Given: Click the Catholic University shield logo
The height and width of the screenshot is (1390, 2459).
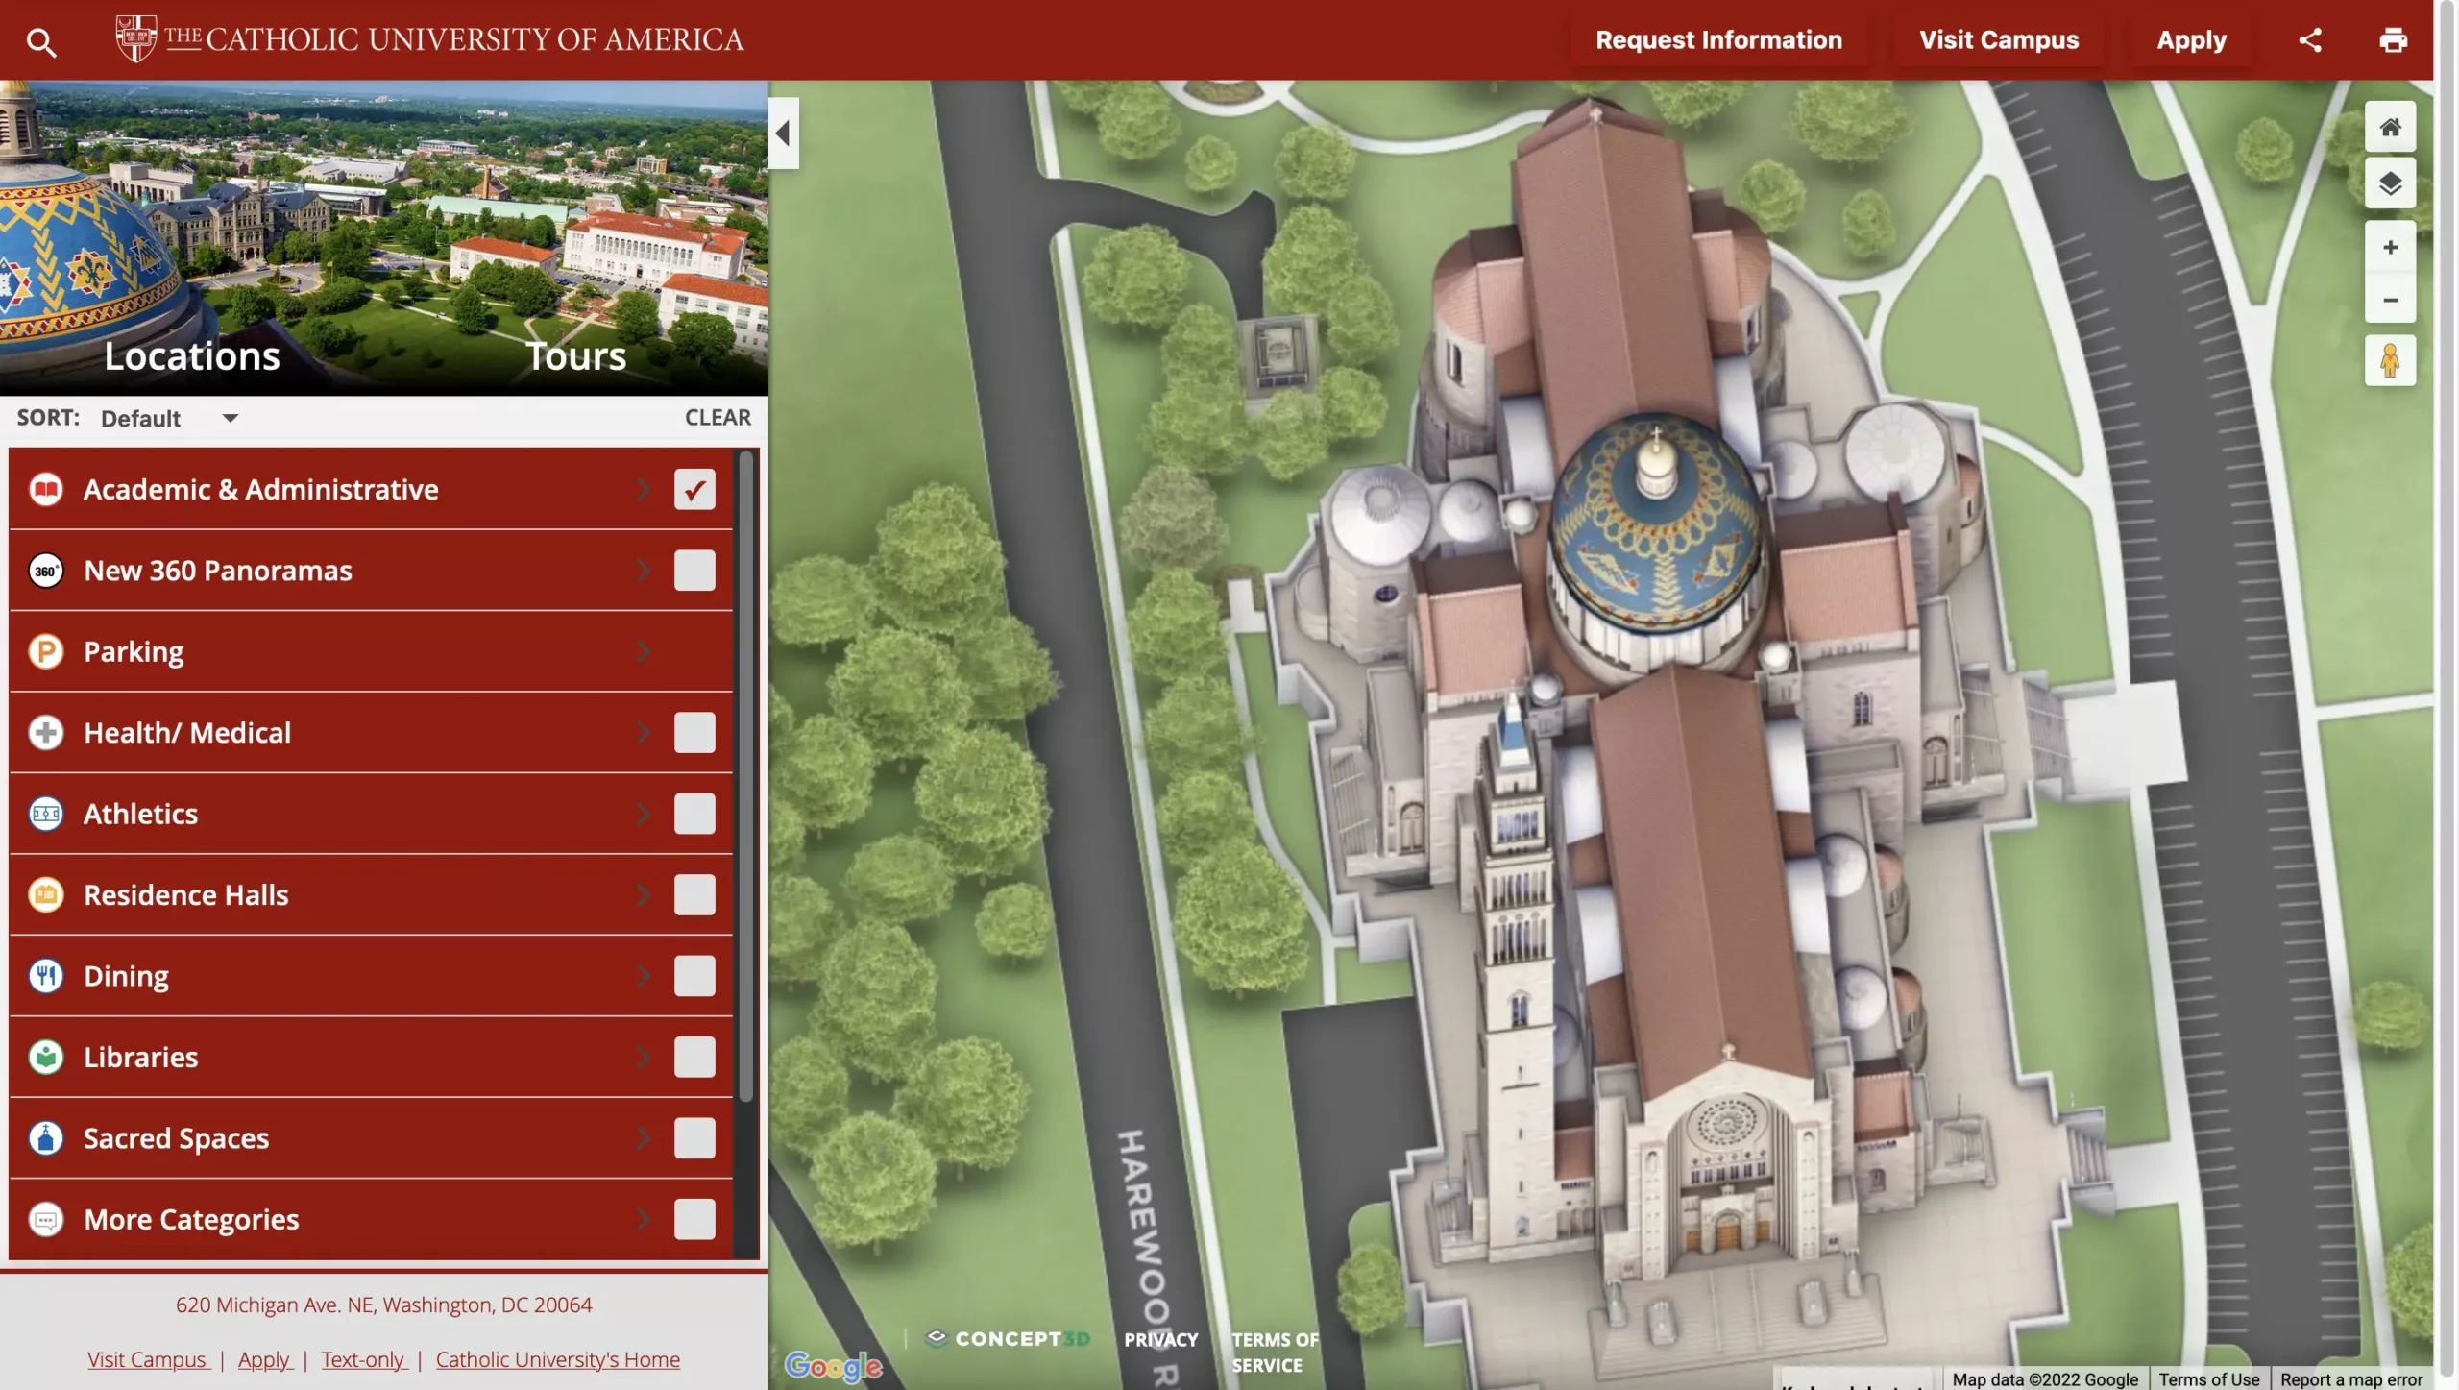Looking at the screenshot, I should 135,38.
